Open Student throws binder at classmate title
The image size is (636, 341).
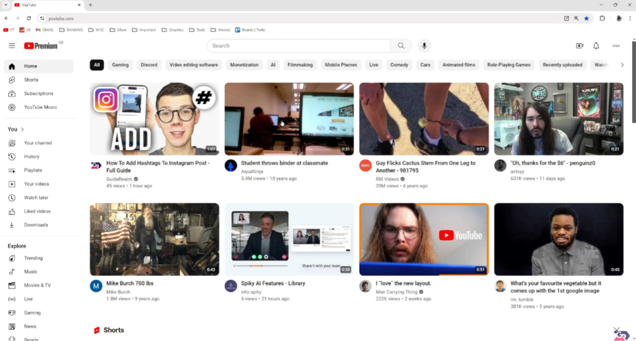[284, 163]
